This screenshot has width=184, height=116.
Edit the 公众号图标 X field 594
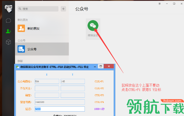(x=47, y=81)
